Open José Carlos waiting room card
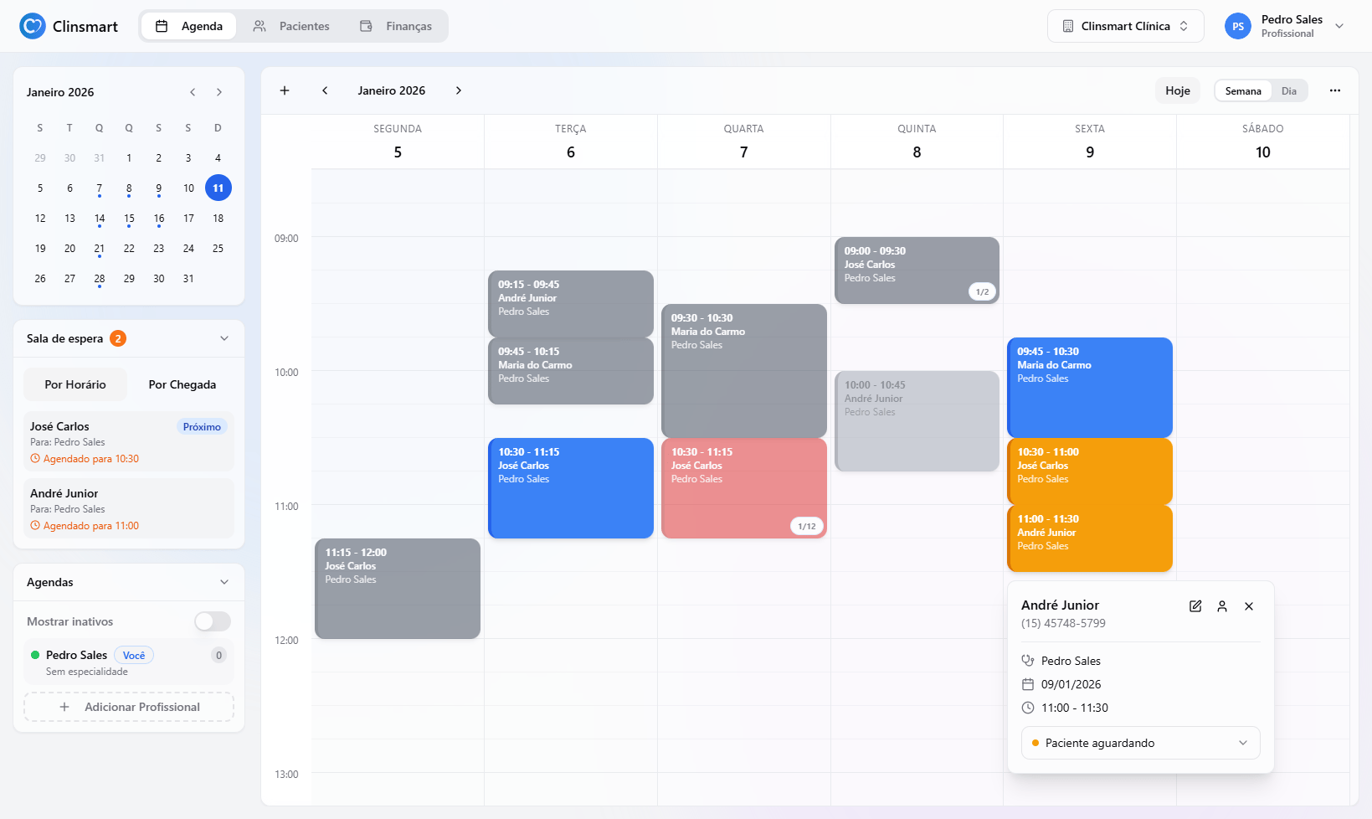Viewport: 1372px width, 819px height. (129, 442)
